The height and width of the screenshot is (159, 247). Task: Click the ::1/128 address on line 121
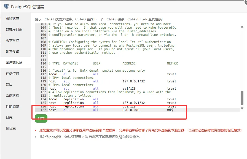pos(129,88)
